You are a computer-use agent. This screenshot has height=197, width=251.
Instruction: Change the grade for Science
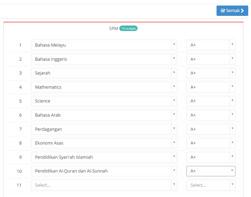click(x=211, y=101)
